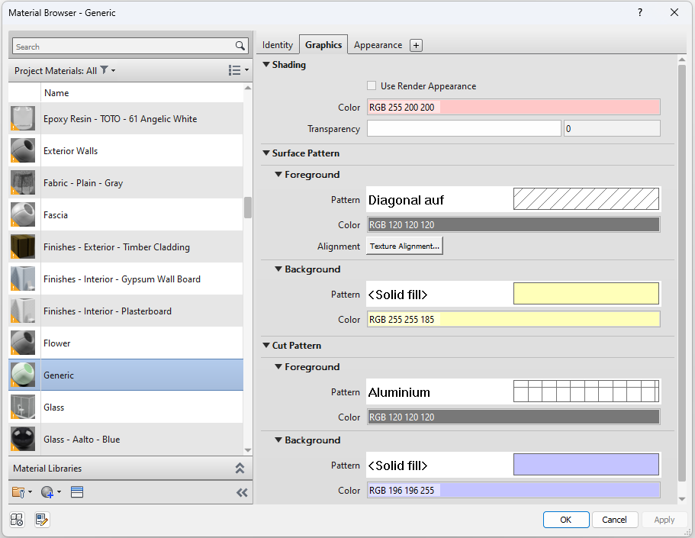Select the Epoxy Resin material thumbnail

point(23,118)
